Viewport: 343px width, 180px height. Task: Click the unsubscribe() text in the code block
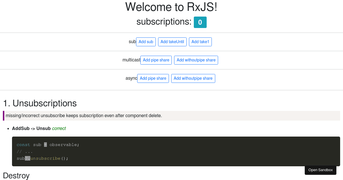[46, 158]
